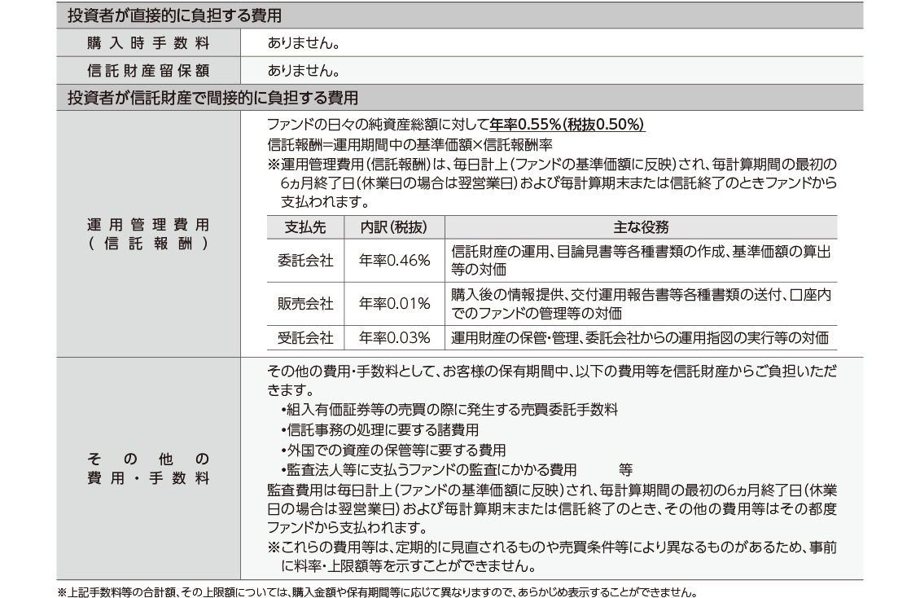Click the 年率0.46% rate cell
Screen dimensions: 920x598
[394, 261]
